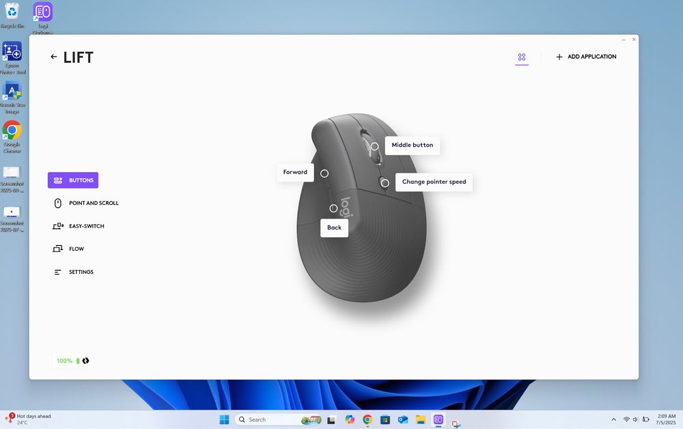Open Google Chrome desktop shortcut

pos(12,137)
